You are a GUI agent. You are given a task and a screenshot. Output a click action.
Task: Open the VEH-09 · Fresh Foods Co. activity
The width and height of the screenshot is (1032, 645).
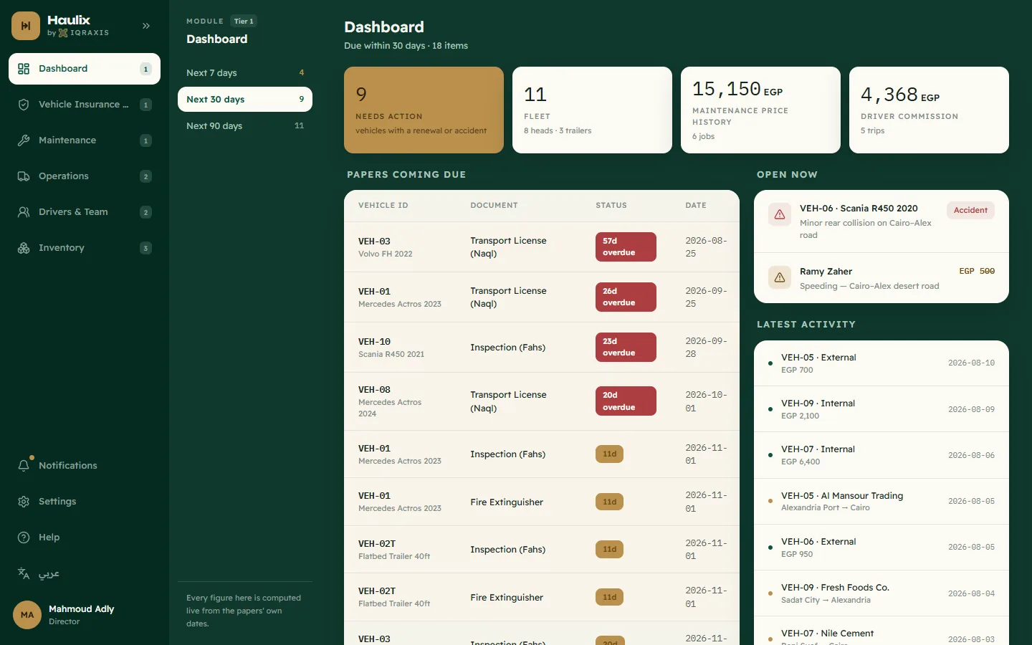881,593
